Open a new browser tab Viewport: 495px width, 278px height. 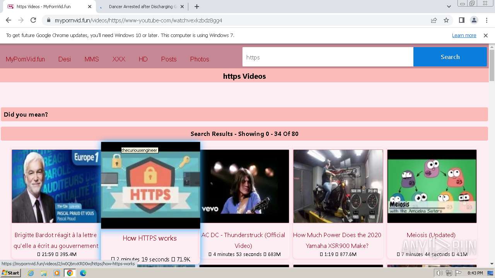coord(197,7)
